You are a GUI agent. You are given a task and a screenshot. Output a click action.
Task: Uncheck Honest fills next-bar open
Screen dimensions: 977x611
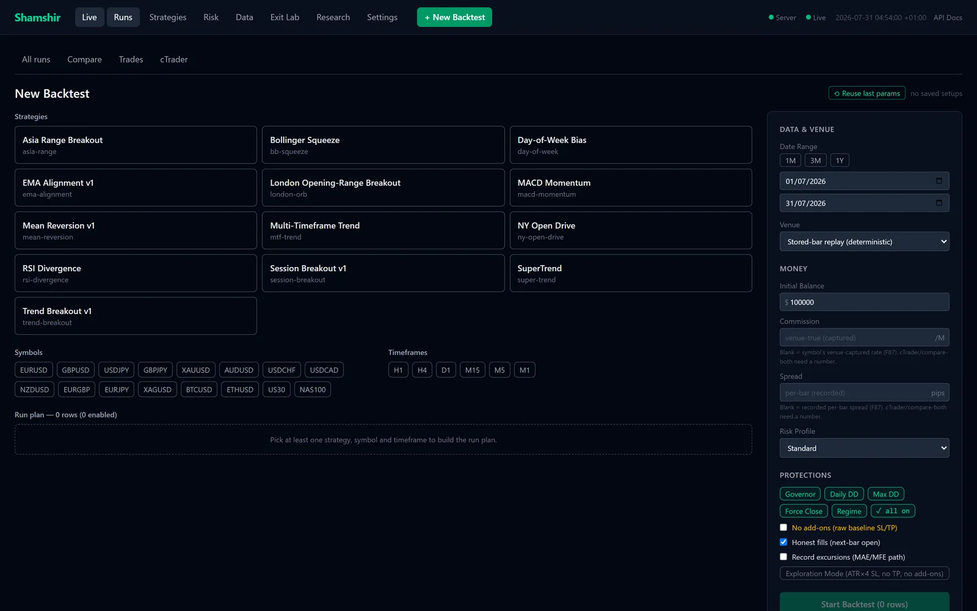(x=783, y=542)
